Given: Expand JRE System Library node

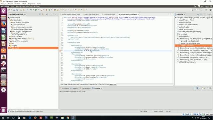Looking at the screenshot, I should click(x=10, y=39).
